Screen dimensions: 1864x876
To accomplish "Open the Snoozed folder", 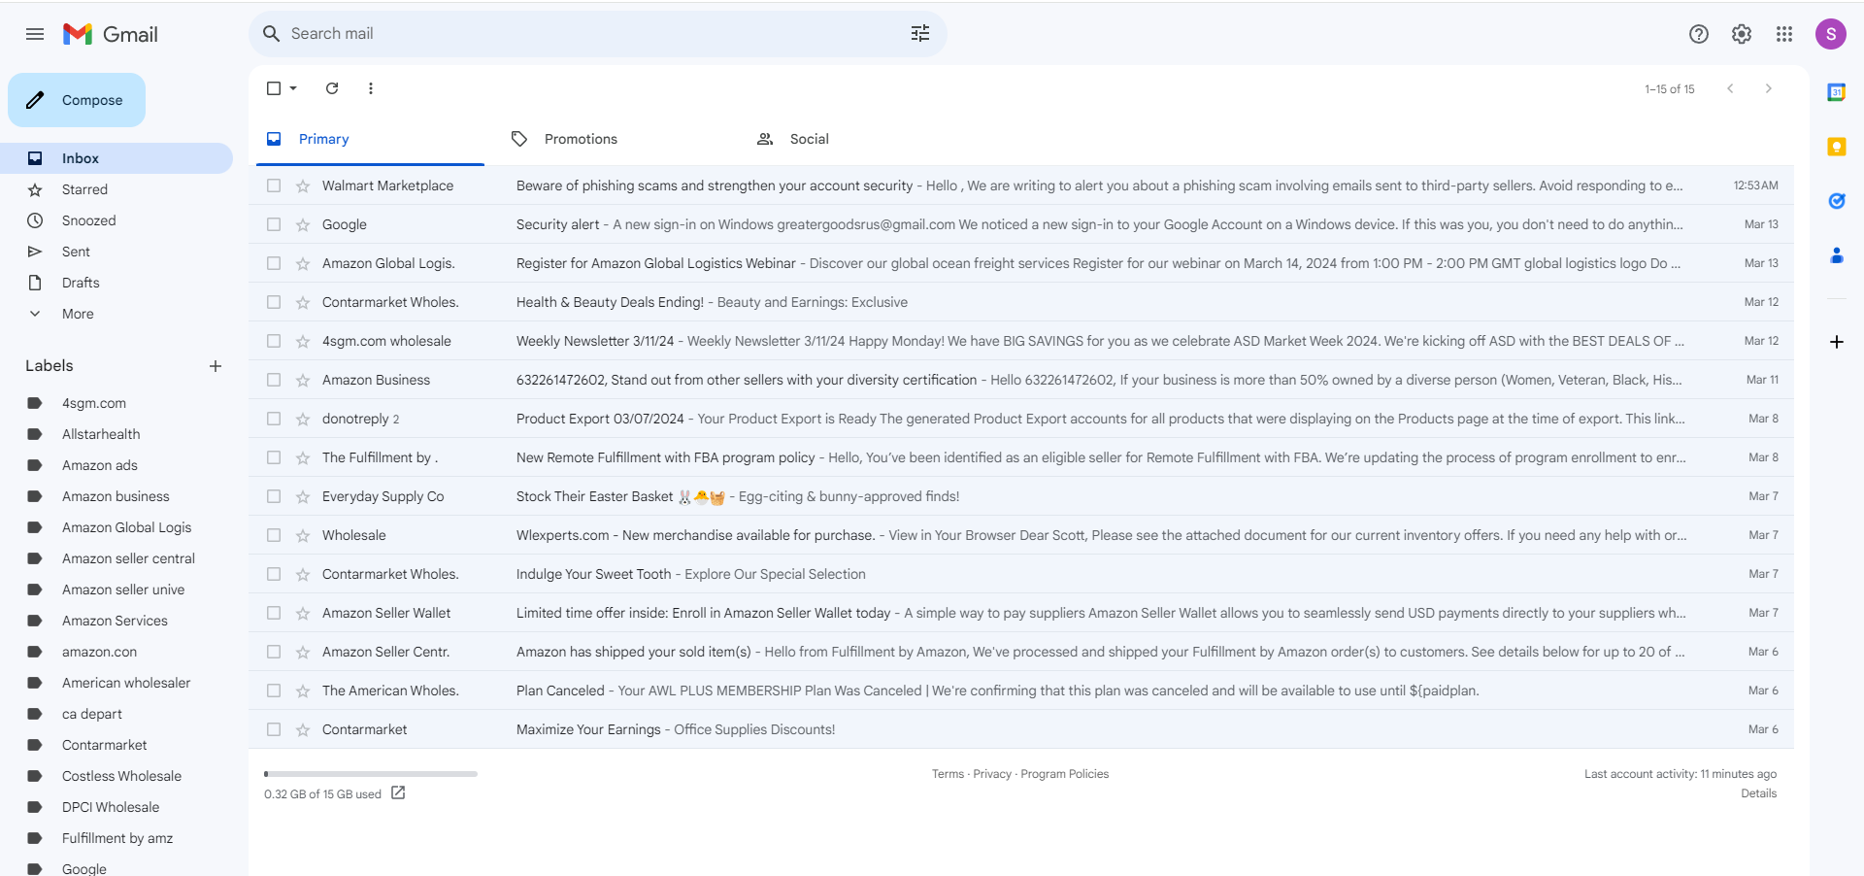I will [116, 220].
